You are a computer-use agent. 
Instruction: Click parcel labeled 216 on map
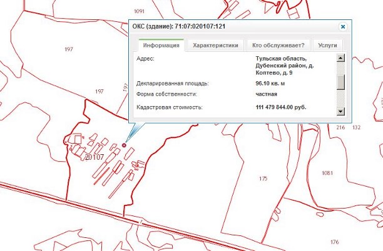[341, 127]
